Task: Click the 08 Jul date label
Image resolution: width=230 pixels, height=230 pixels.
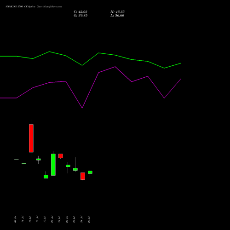Action: pyautogui.click(x=15, y=219)
